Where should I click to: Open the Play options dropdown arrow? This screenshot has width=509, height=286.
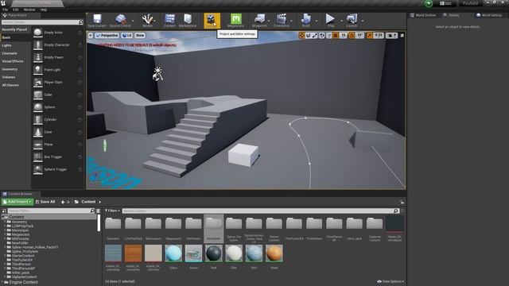[x=341, y=21]
